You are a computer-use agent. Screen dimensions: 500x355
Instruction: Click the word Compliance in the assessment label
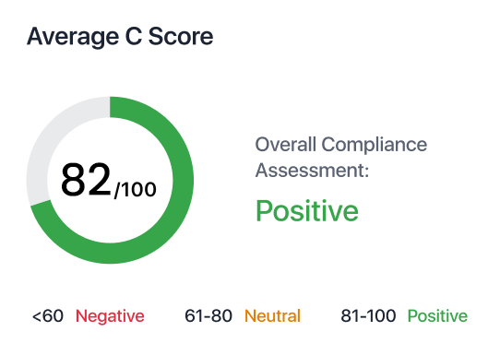tap(374, 145)
